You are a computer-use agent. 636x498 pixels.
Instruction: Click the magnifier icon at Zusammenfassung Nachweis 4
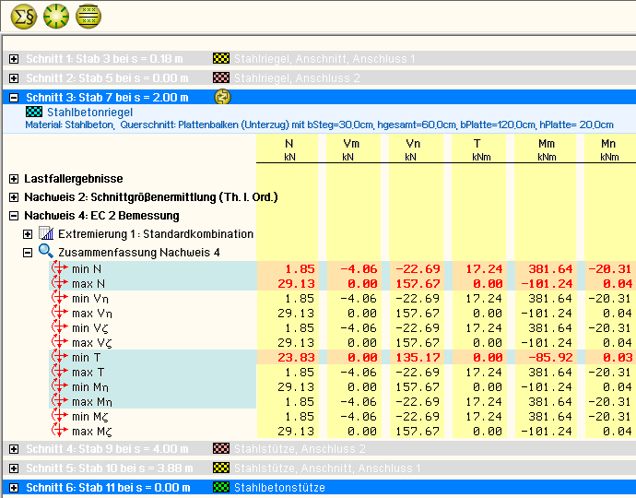click(45, 251)
